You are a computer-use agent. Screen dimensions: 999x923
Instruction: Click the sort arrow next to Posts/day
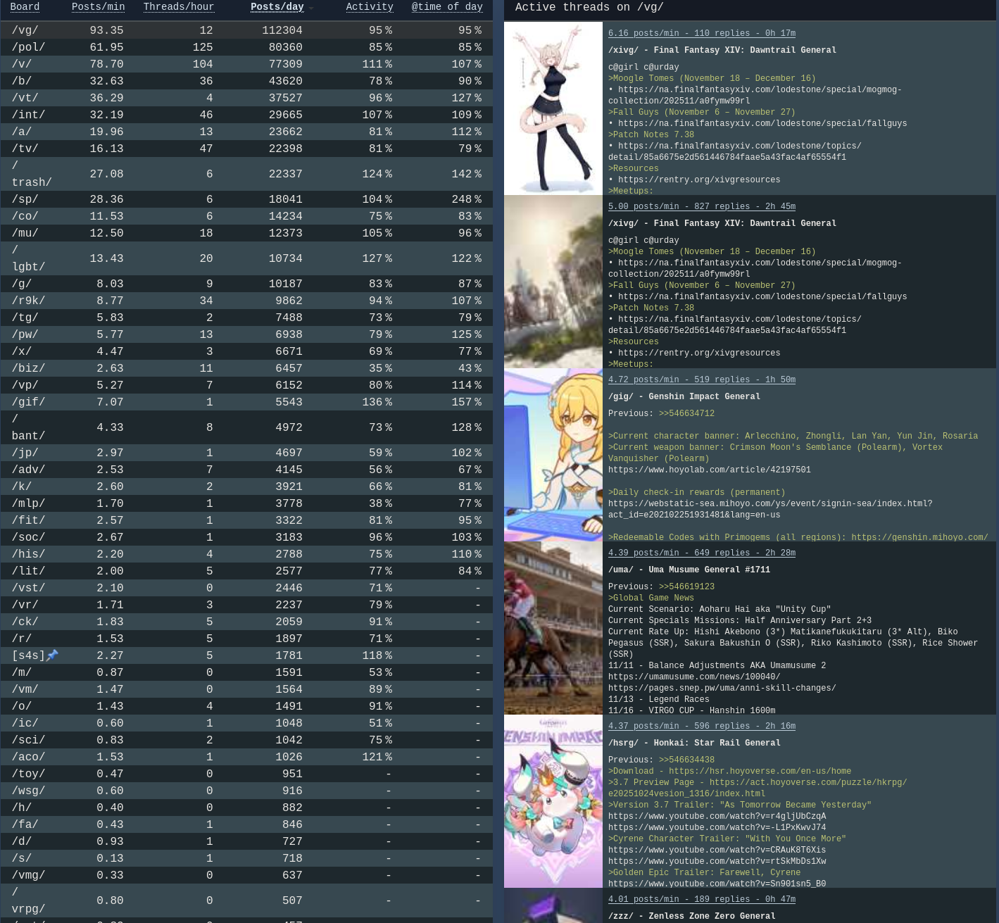pyautogui.click(x=311, y=8)
